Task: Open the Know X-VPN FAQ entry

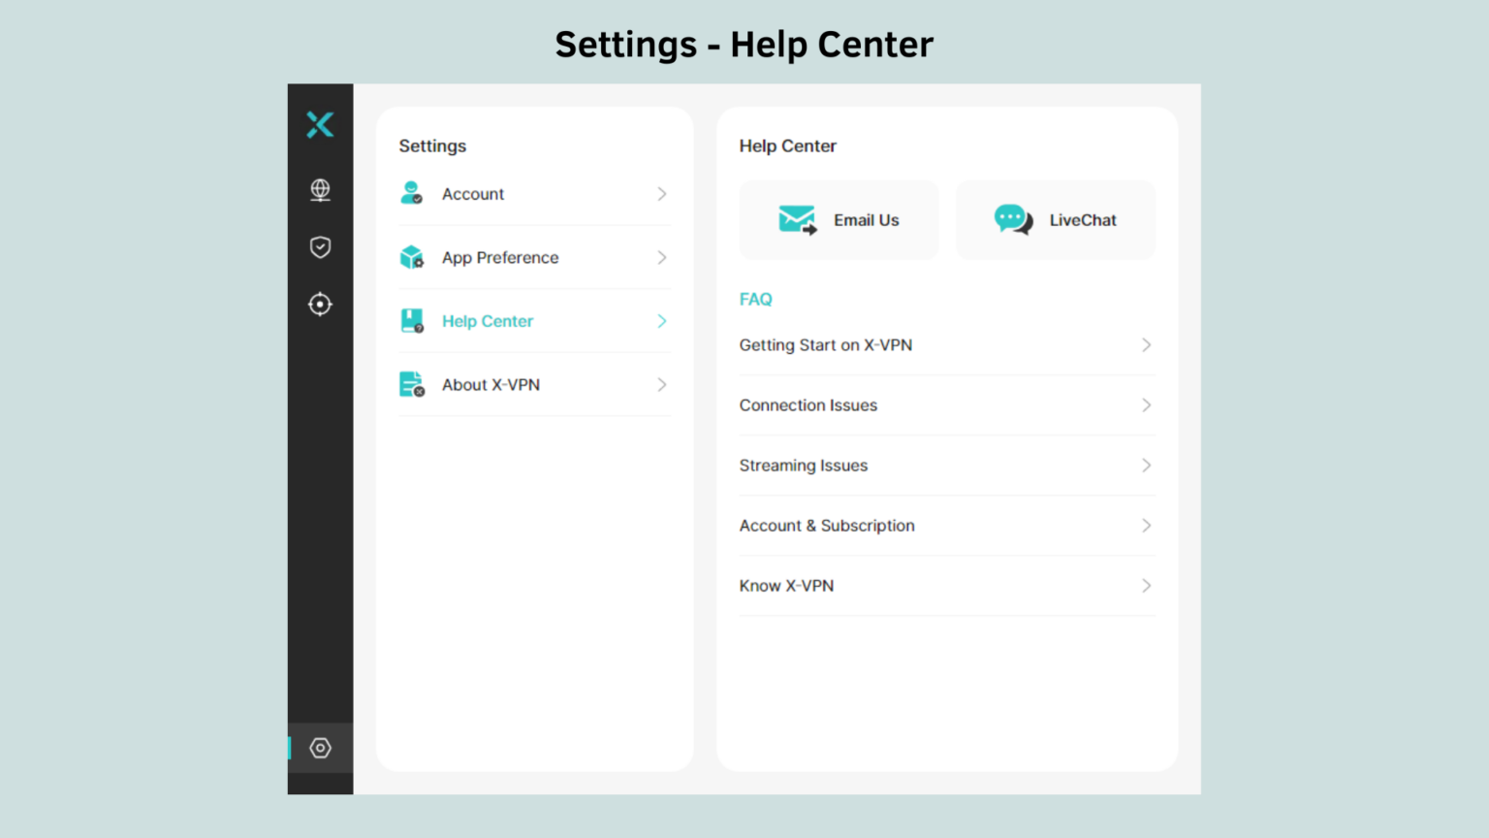Action: 946,586
